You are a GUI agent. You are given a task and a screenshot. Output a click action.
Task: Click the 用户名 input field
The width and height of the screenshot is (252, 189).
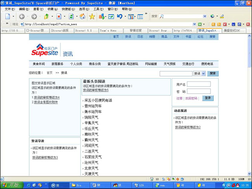(199, 84)
